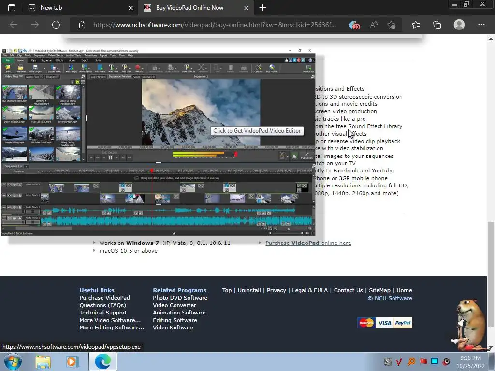Open the Edge tab actions menu icon
This screenshot has width=495, height=371.
[x=12, y=8]
